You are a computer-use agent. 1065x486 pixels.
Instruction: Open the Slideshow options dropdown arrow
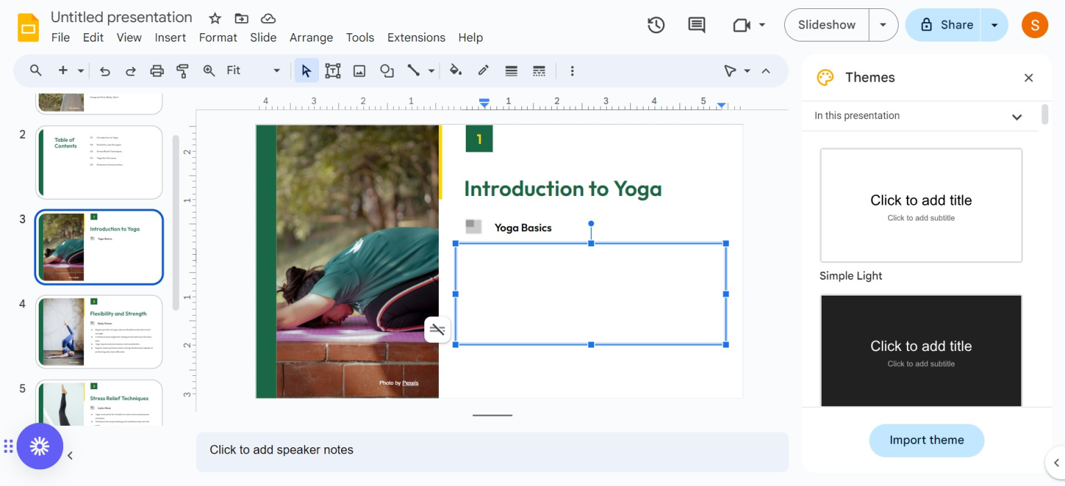coord(883,25)
